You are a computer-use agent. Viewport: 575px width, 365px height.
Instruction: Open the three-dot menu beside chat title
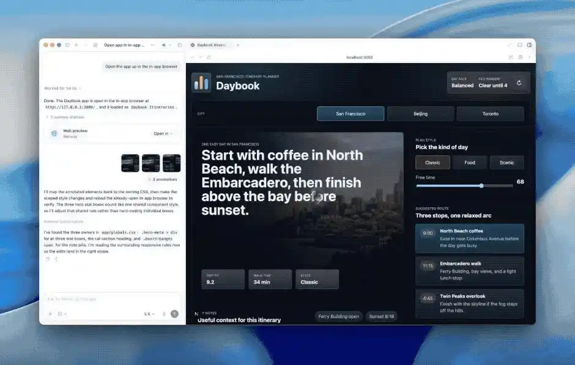[152, 45]
